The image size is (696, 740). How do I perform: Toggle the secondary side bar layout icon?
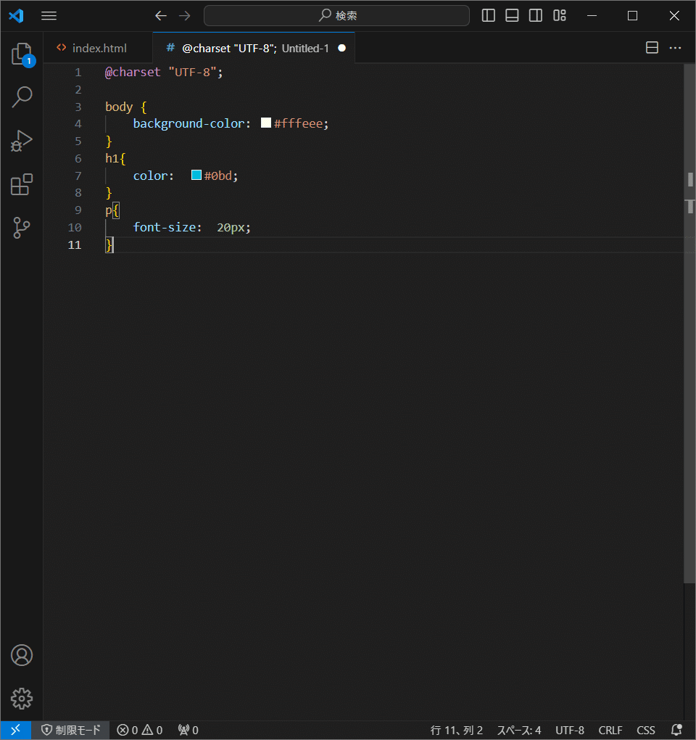536,15
